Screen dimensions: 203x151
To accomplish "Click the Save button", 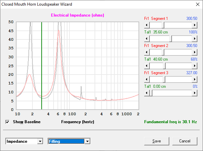I will 157,141.
